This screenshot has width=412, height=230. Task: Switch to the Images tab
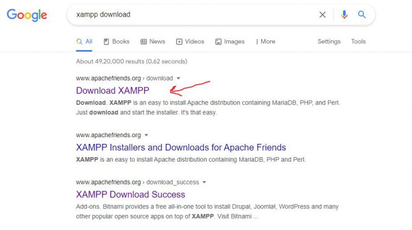tap(230, 42)
